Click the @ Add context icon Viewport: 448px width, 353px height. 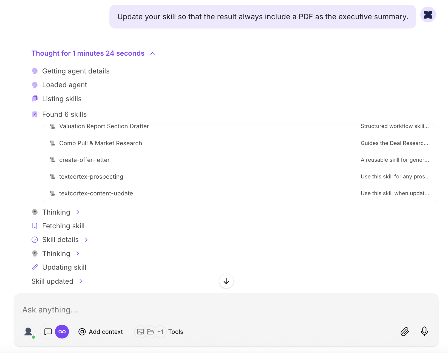(82, 332)
